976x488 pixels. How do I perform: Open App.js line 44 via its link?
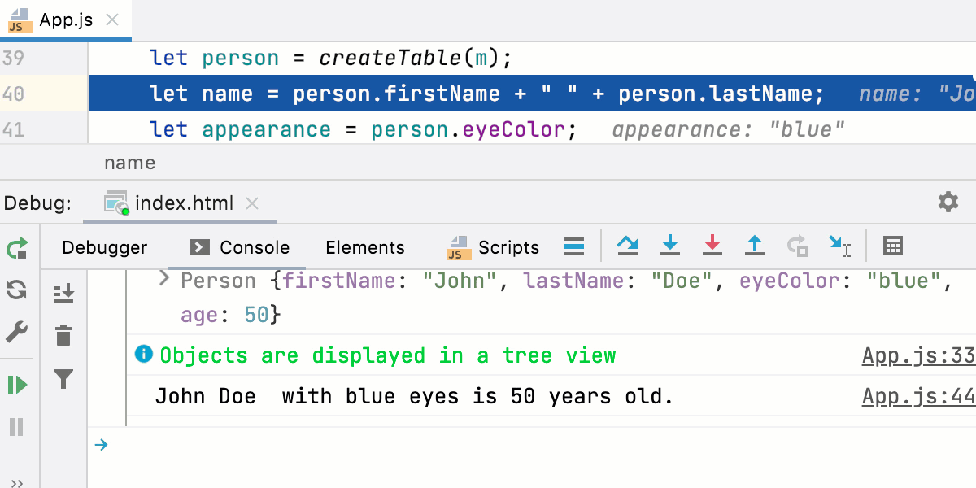(917, 396)
